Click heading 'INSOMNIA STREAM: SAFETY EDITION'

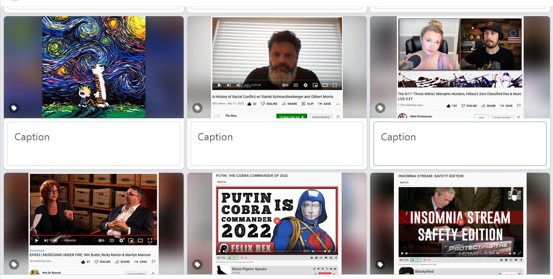pyautogui.click(x=431, y=176)
